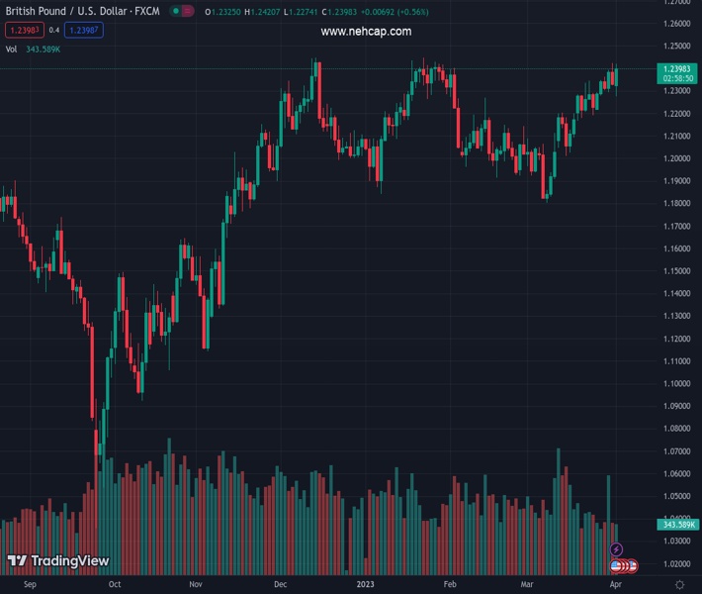This screenshot has width=702, height=594.
Task: Click the www.nehcap.com watermark text
Action: pos(366,32)
